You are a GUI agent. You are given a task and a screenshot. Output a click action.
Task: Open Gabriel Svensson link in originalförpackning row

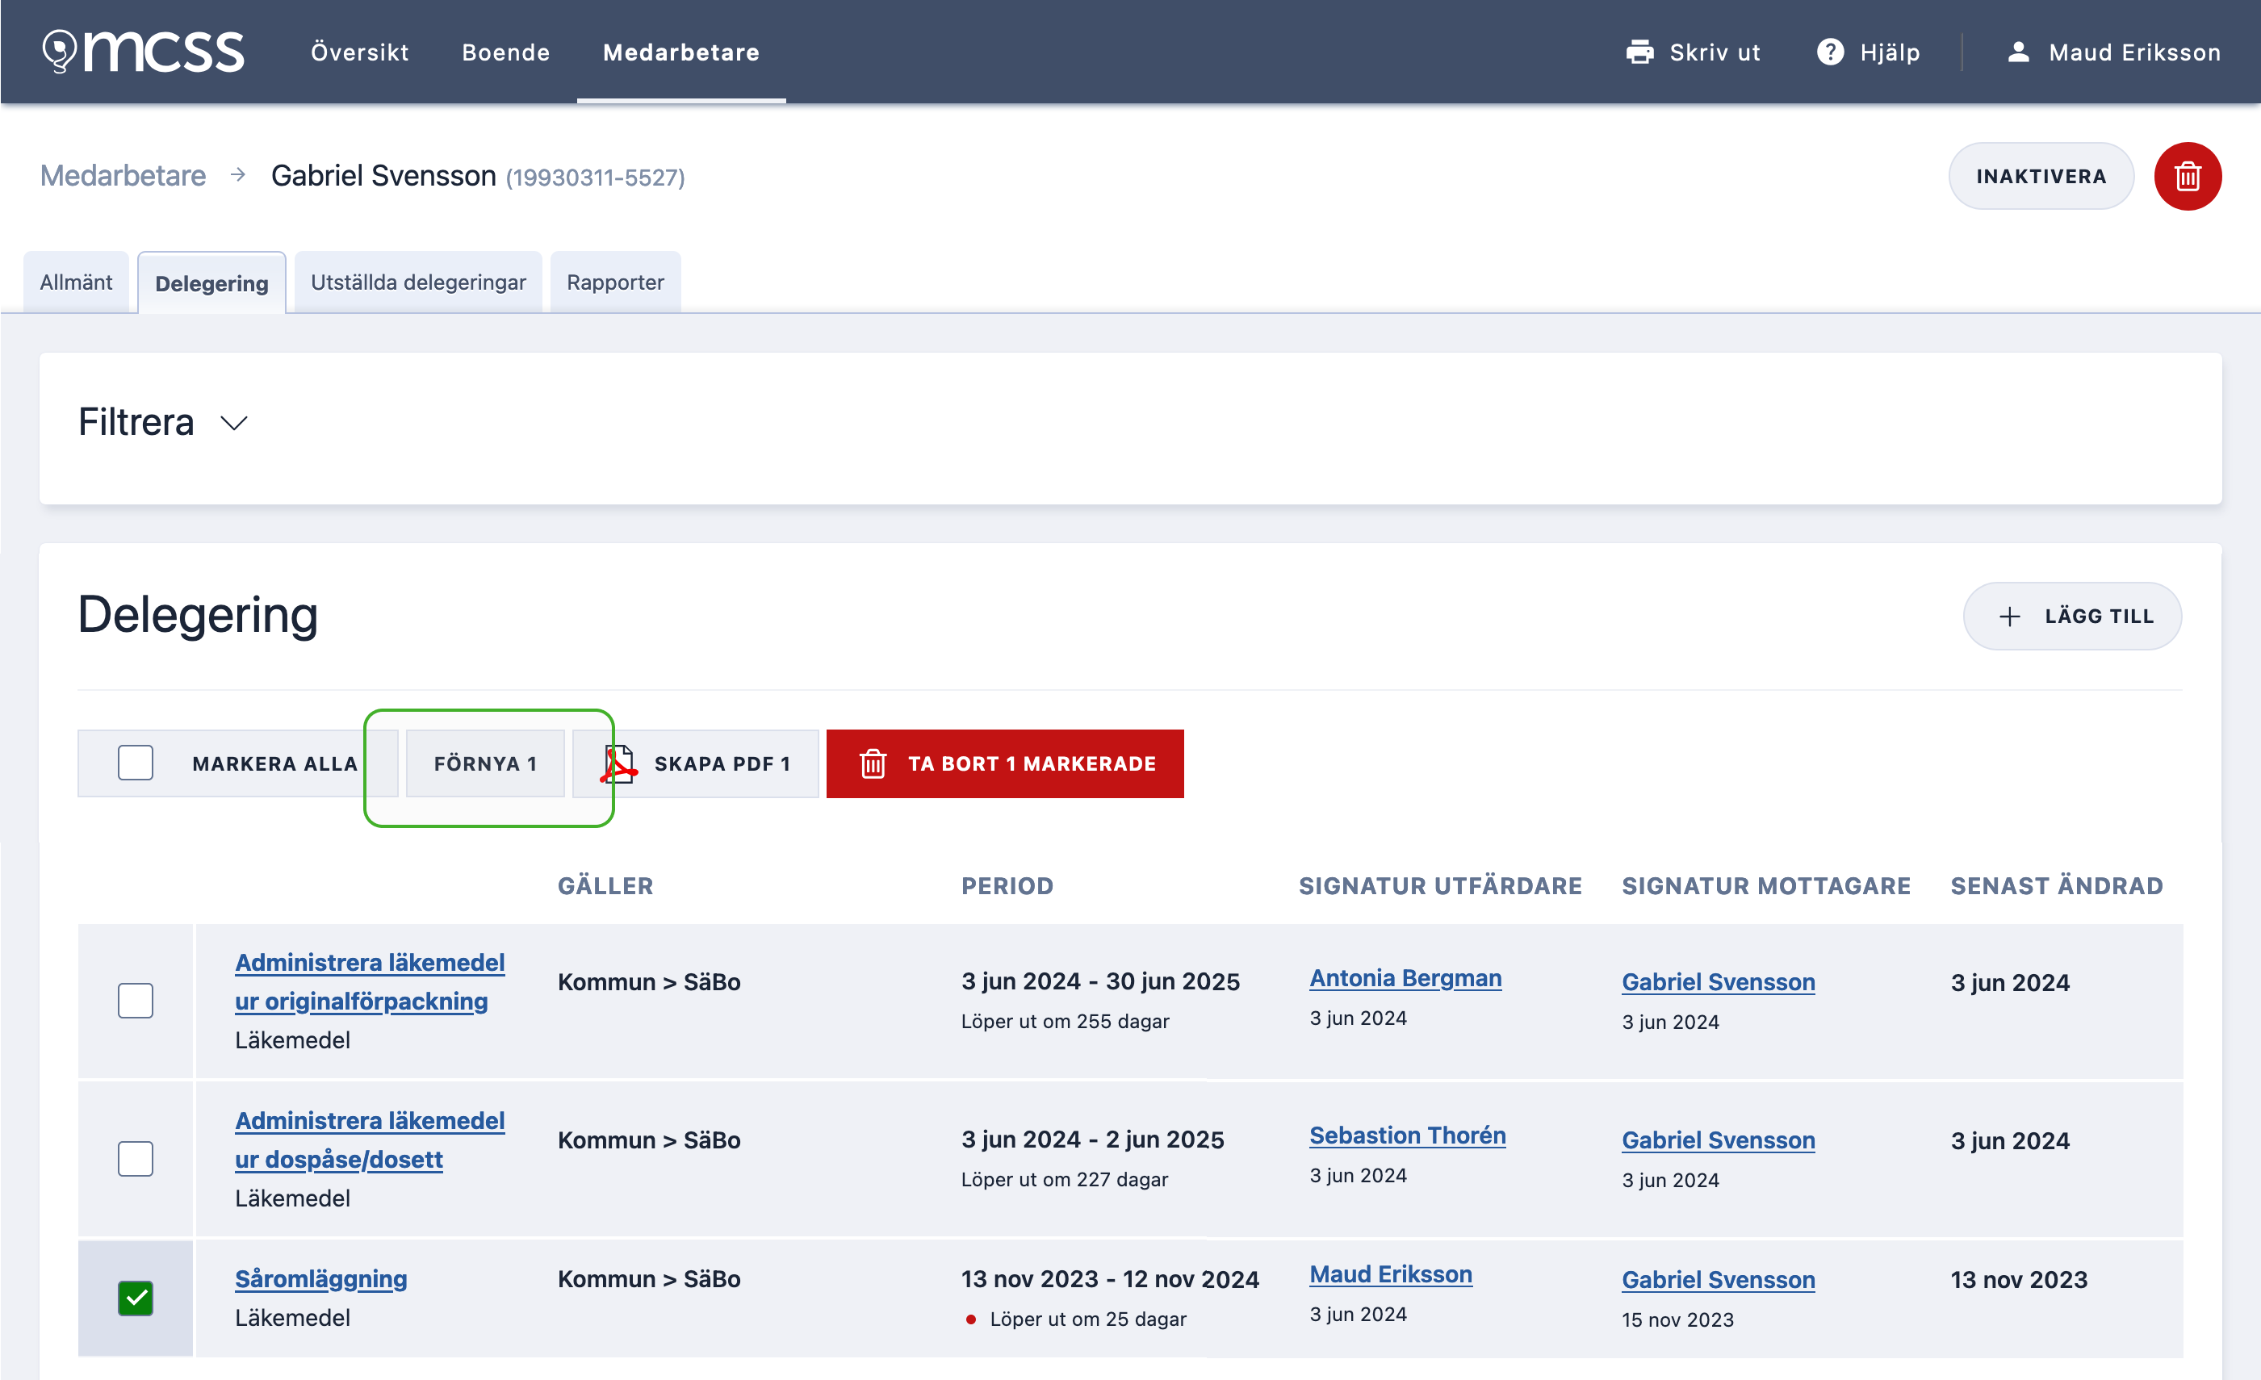[x=1718, y=982]
